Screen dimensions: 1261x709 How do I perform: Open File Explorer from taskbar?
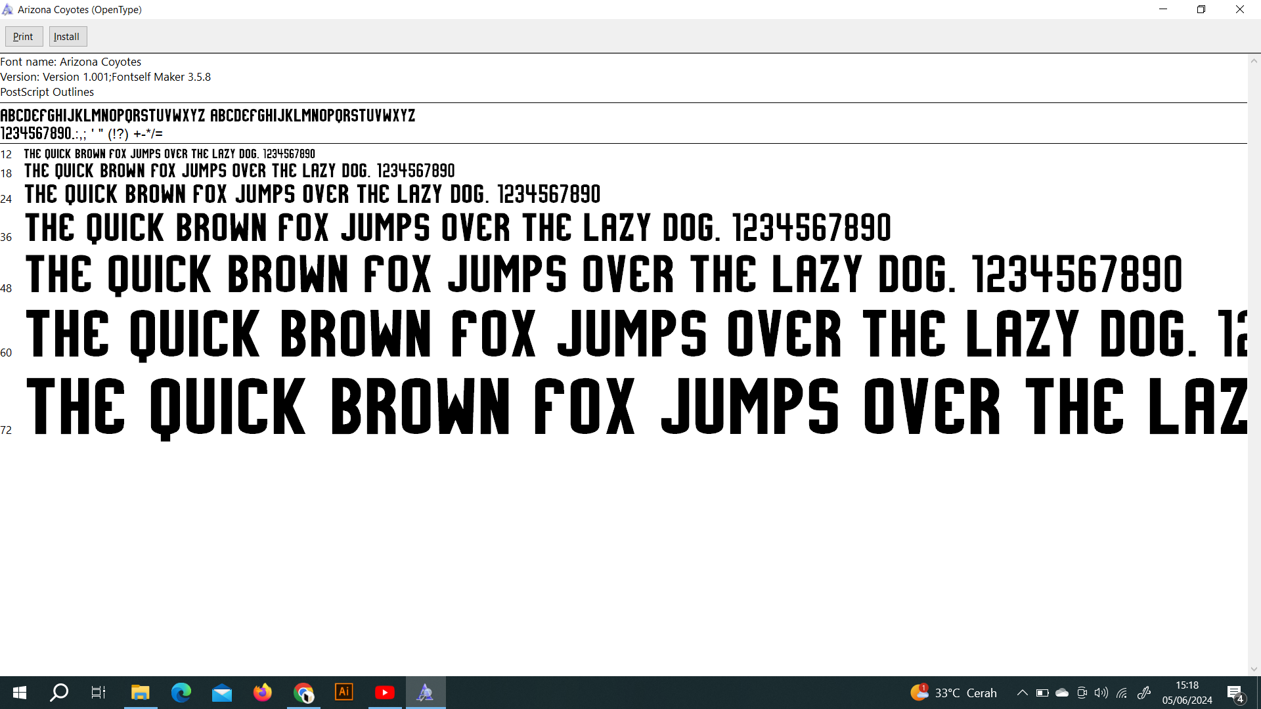(140, 693)
